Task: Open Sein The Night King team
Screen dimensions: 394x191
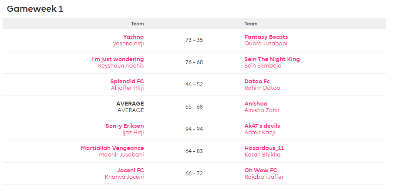Action: coord(272,59)
